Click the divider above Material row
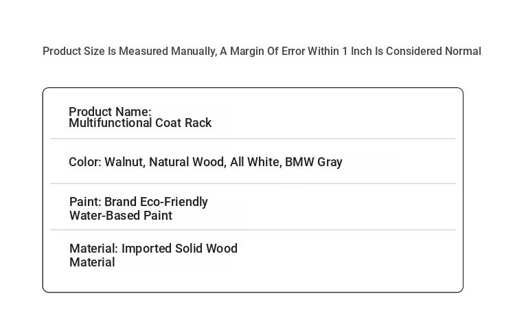 (x=253, y=230)
